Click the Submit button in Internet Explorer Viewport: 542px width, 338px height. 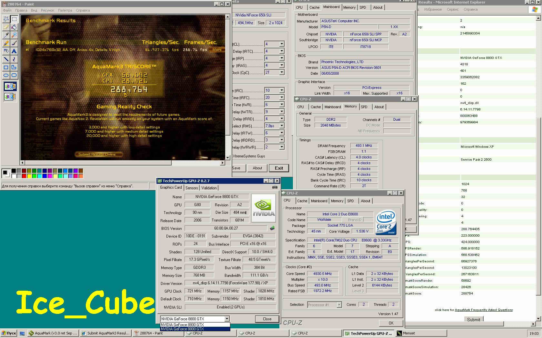click(x=473, y=320)
